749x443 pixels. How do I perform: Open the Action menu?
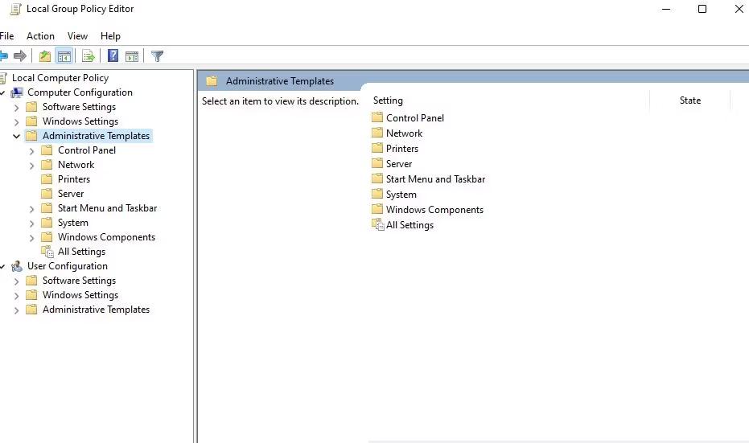click(x=40, y=36)
